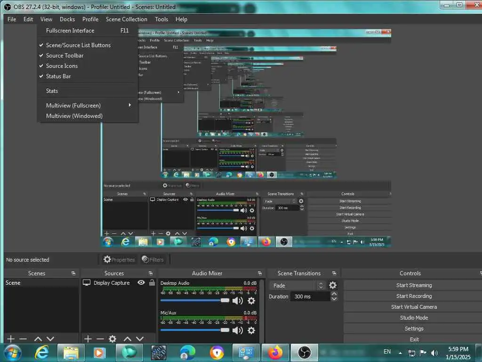The height and width of the screenshot is (362, 482).
Task: Open Windows Explorer folder from taskbar
Action: pos(71,353)
